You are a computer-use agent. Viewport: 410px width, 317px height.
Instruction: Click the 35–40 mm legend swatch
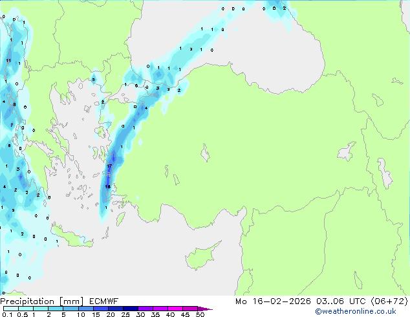point(160,309)
